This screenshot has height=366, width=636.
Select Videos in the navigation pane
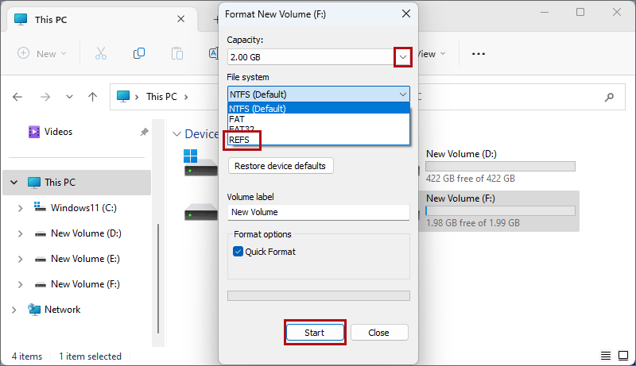coord(59,132)
